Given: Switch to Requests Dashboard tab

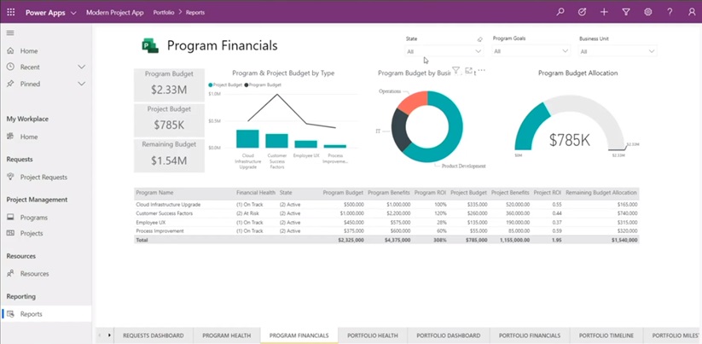Looking at the screenshot, I should (x=154, y=335).
